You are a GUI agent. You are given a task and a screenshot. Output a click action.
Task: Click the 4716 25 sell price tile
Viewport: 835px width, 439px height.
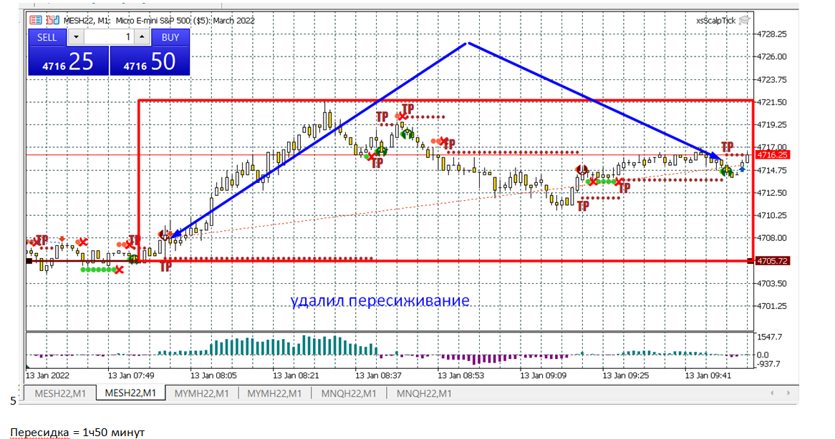click(69, 61)
